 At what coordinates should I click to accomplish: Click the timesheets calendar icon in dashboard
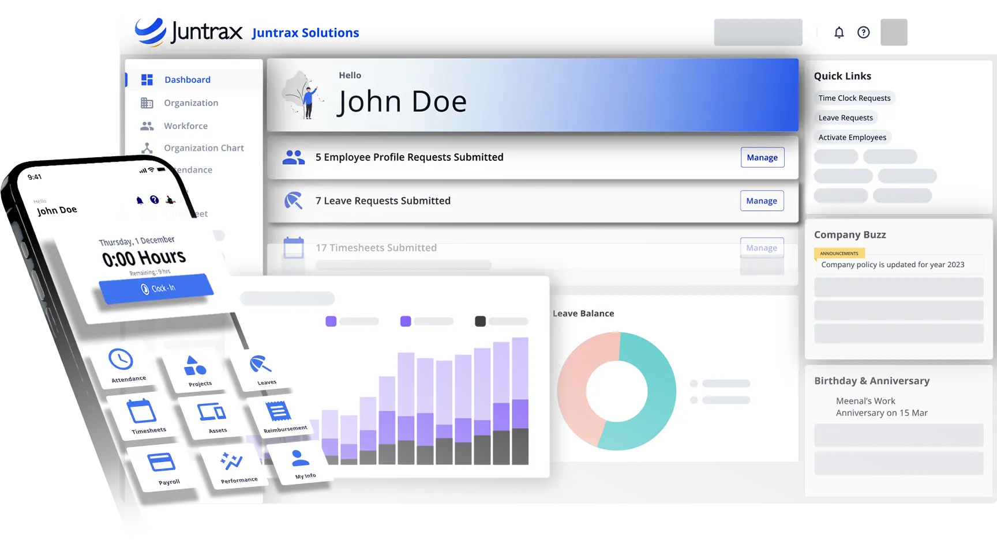(294, 248)
